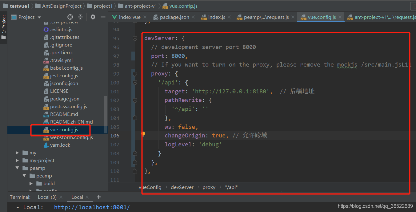Click the Project tree vertical scrollbar
The image size is (416, 212).
click(x=106, y=115)
